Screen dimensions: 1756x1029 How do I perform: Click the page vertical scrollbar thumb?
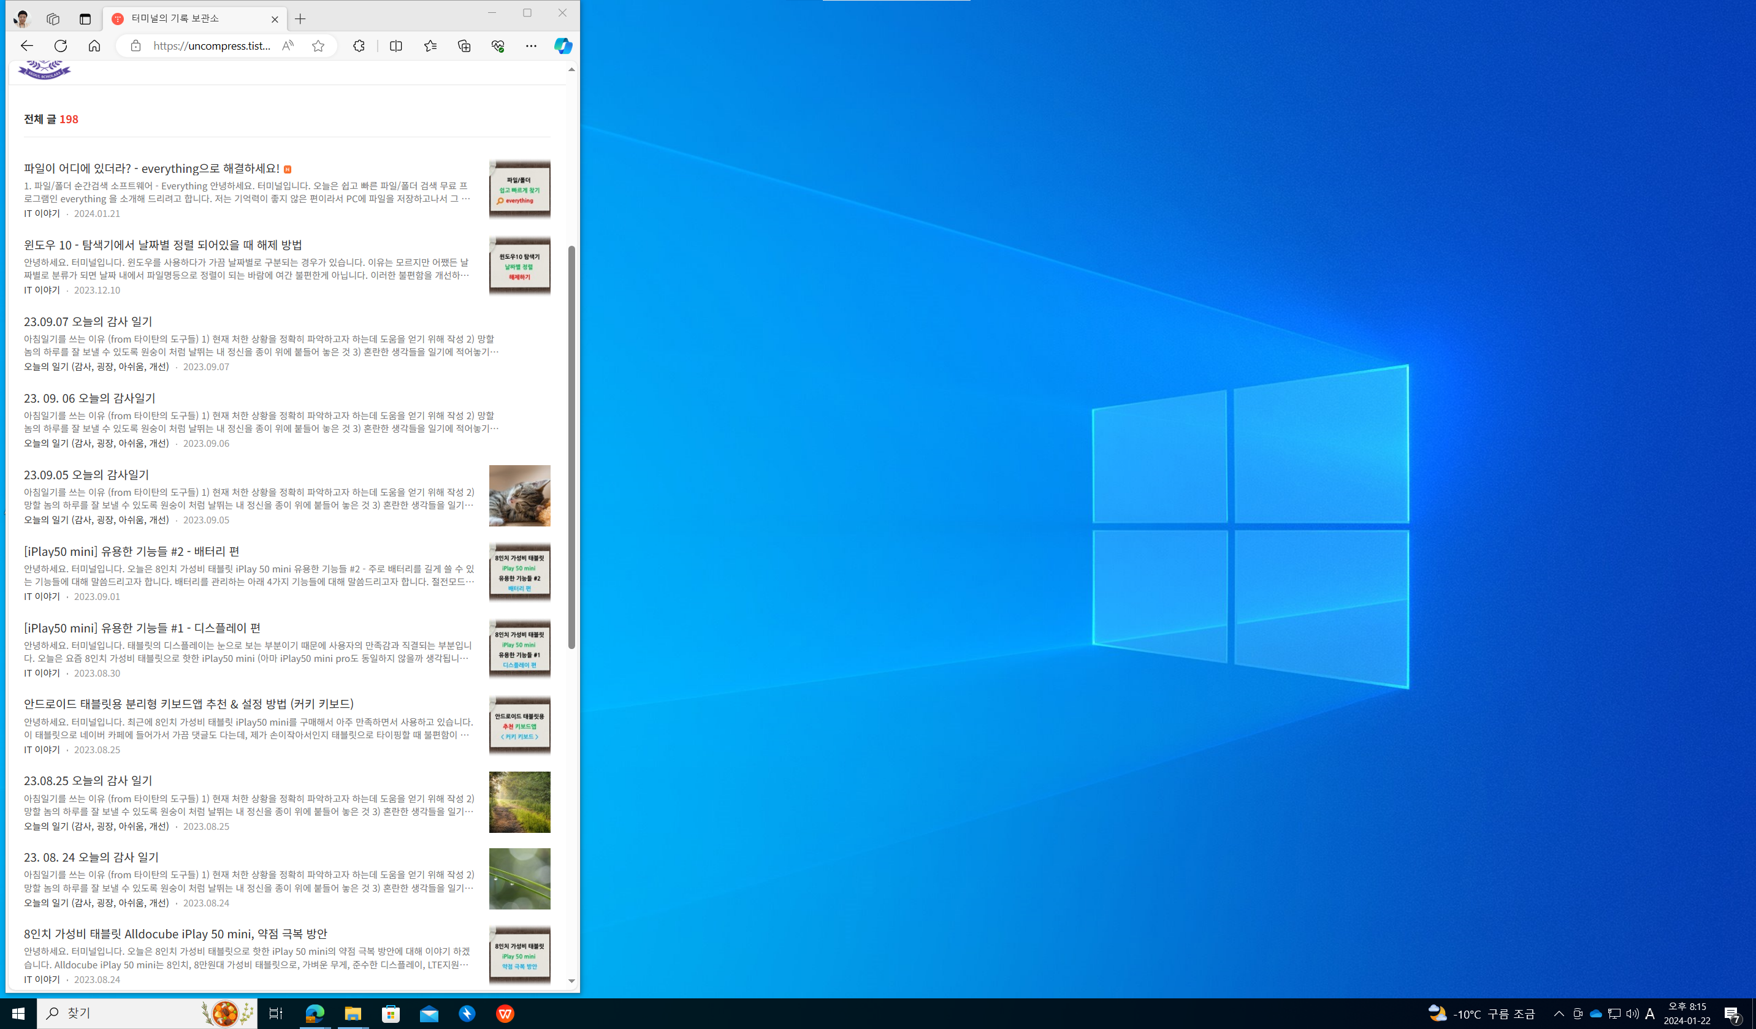pyautogui.click(x=571, y=446)
